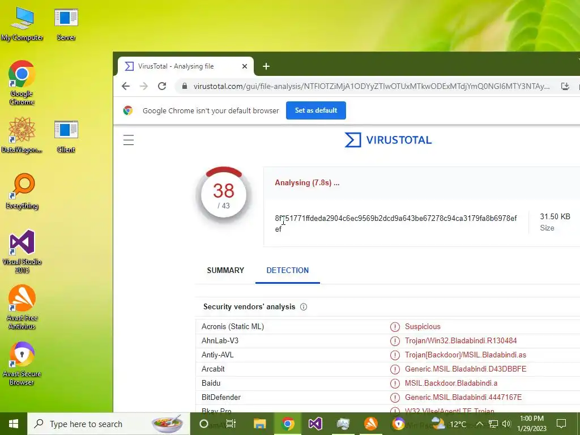
Task: Click the Chrome forward arrow
Action: [143, 86]
